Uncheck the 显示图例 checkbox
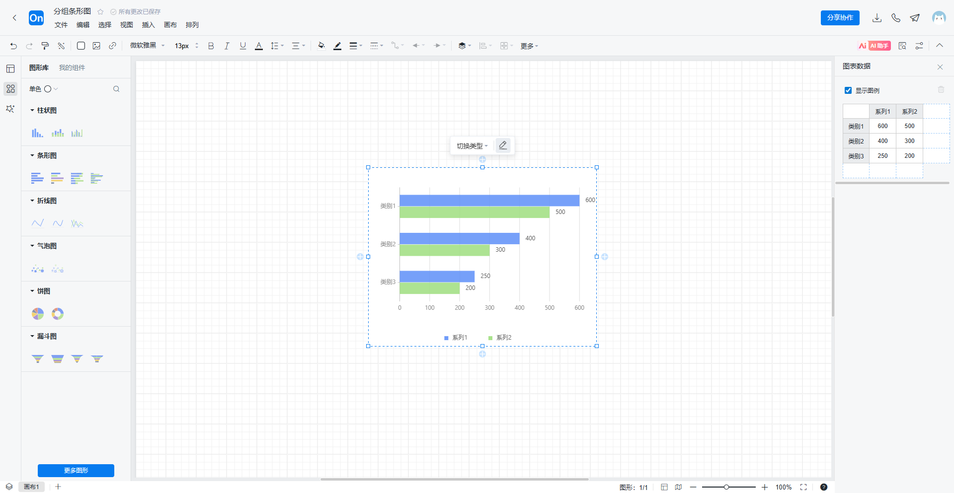Screen dimensions: 954x493 848,90
